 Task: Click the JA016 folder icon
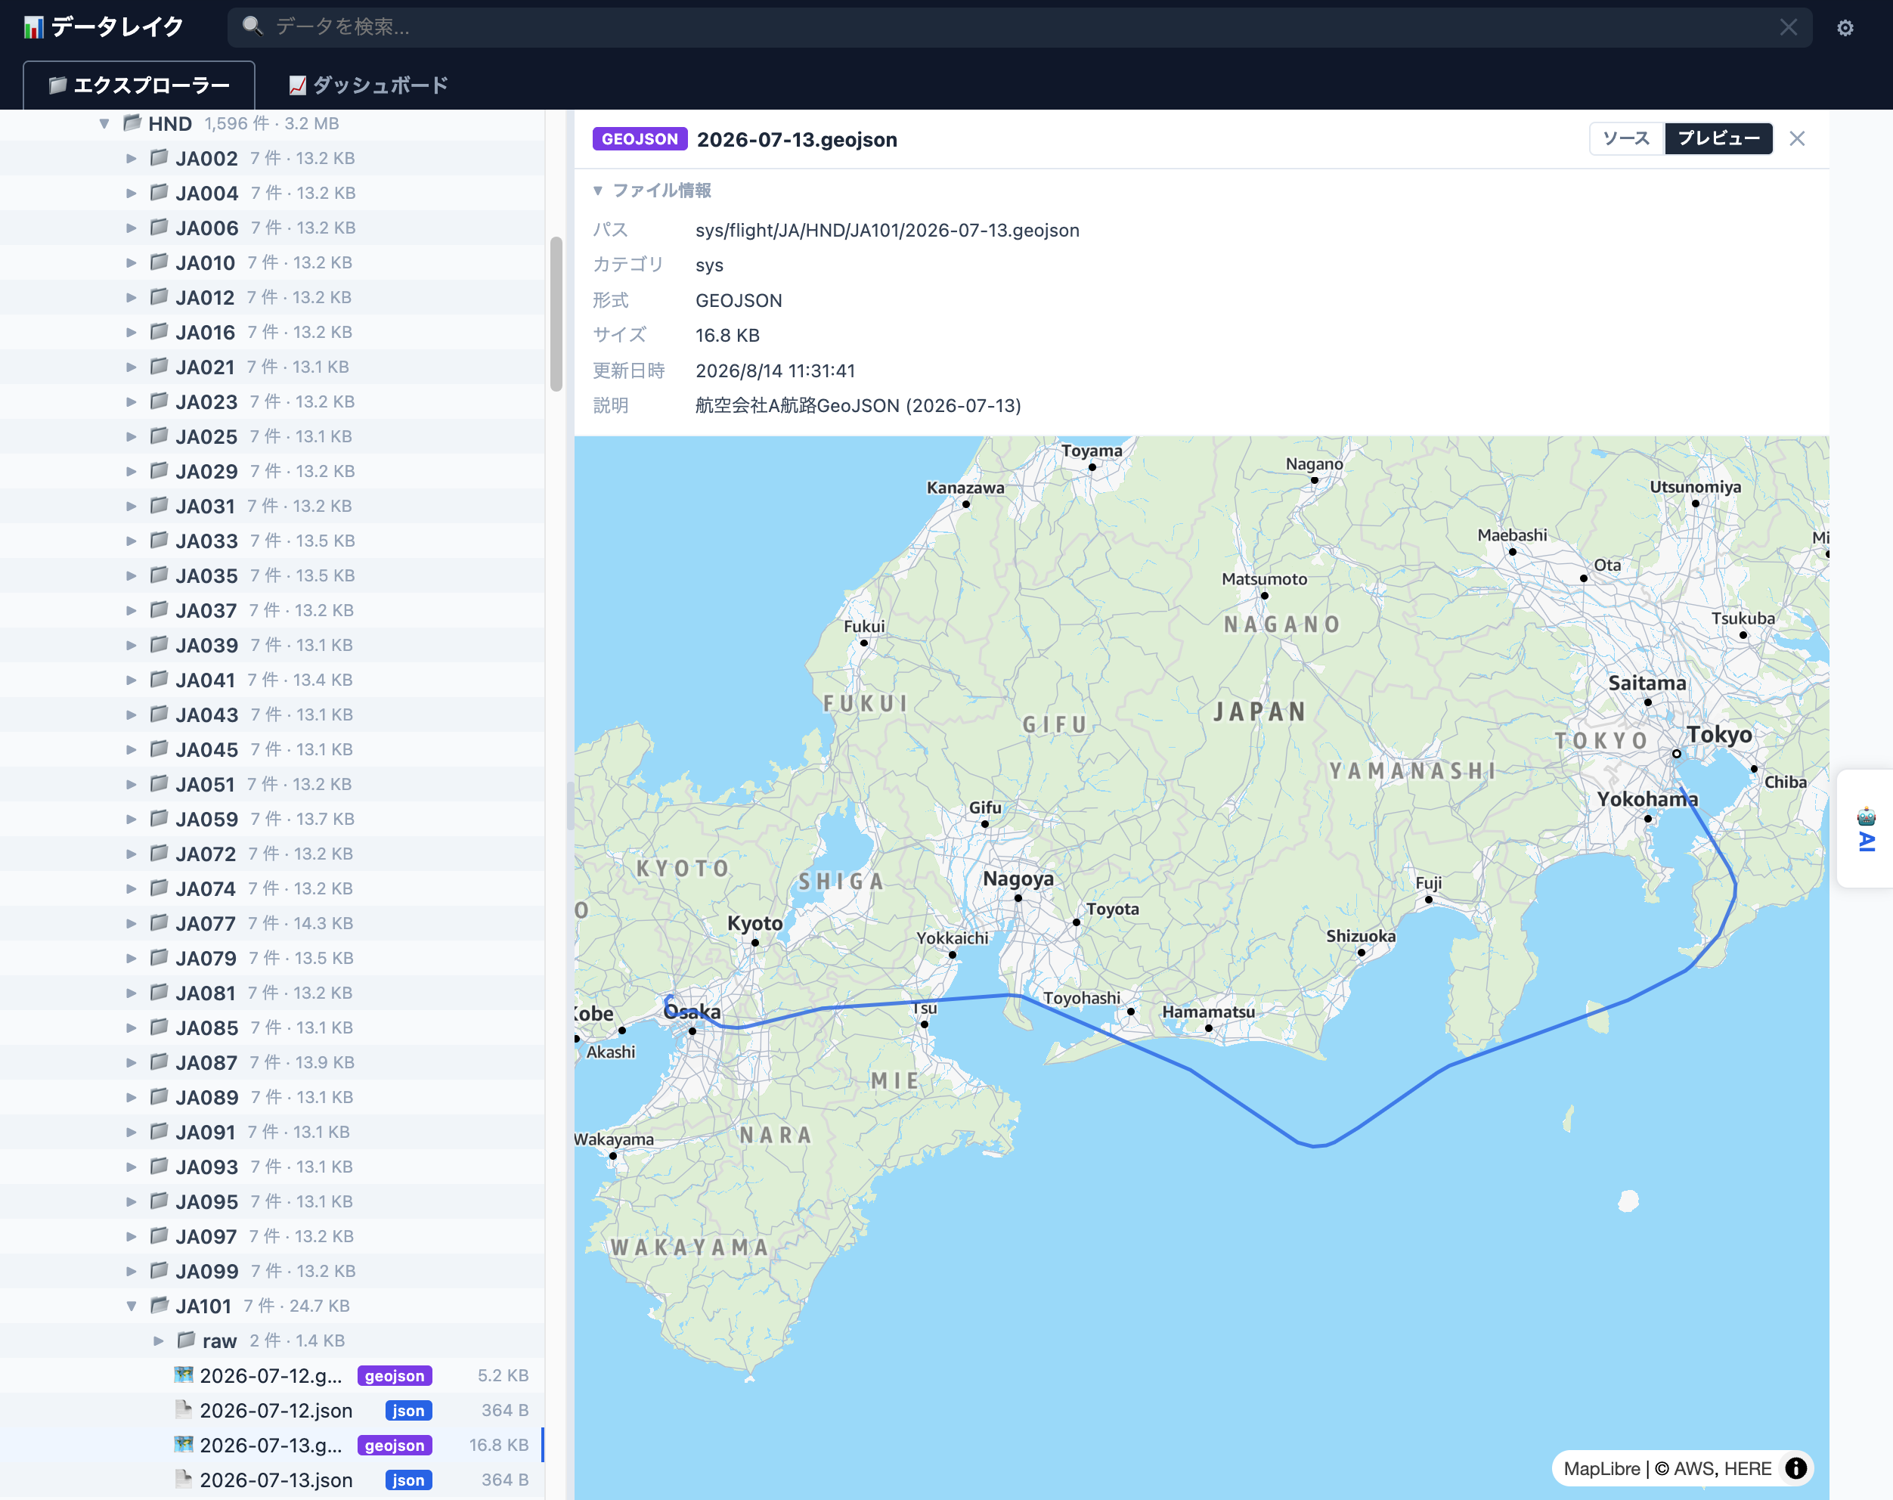159,332
